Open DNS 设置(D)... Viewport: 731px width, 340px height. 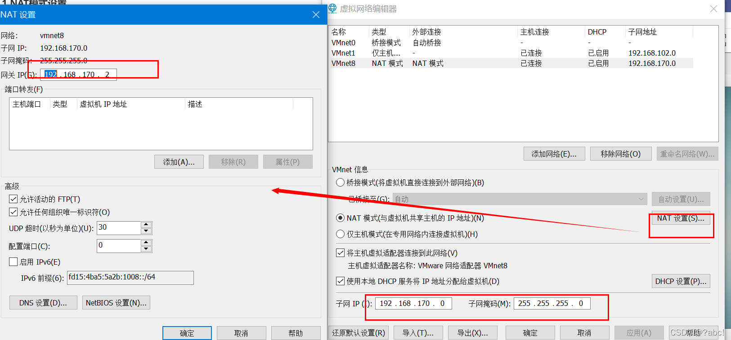[x=43, y=303]
